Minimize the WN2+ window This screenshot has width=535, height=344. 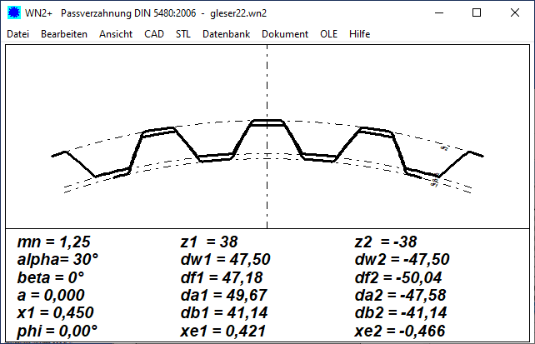[x=438, y=13]
